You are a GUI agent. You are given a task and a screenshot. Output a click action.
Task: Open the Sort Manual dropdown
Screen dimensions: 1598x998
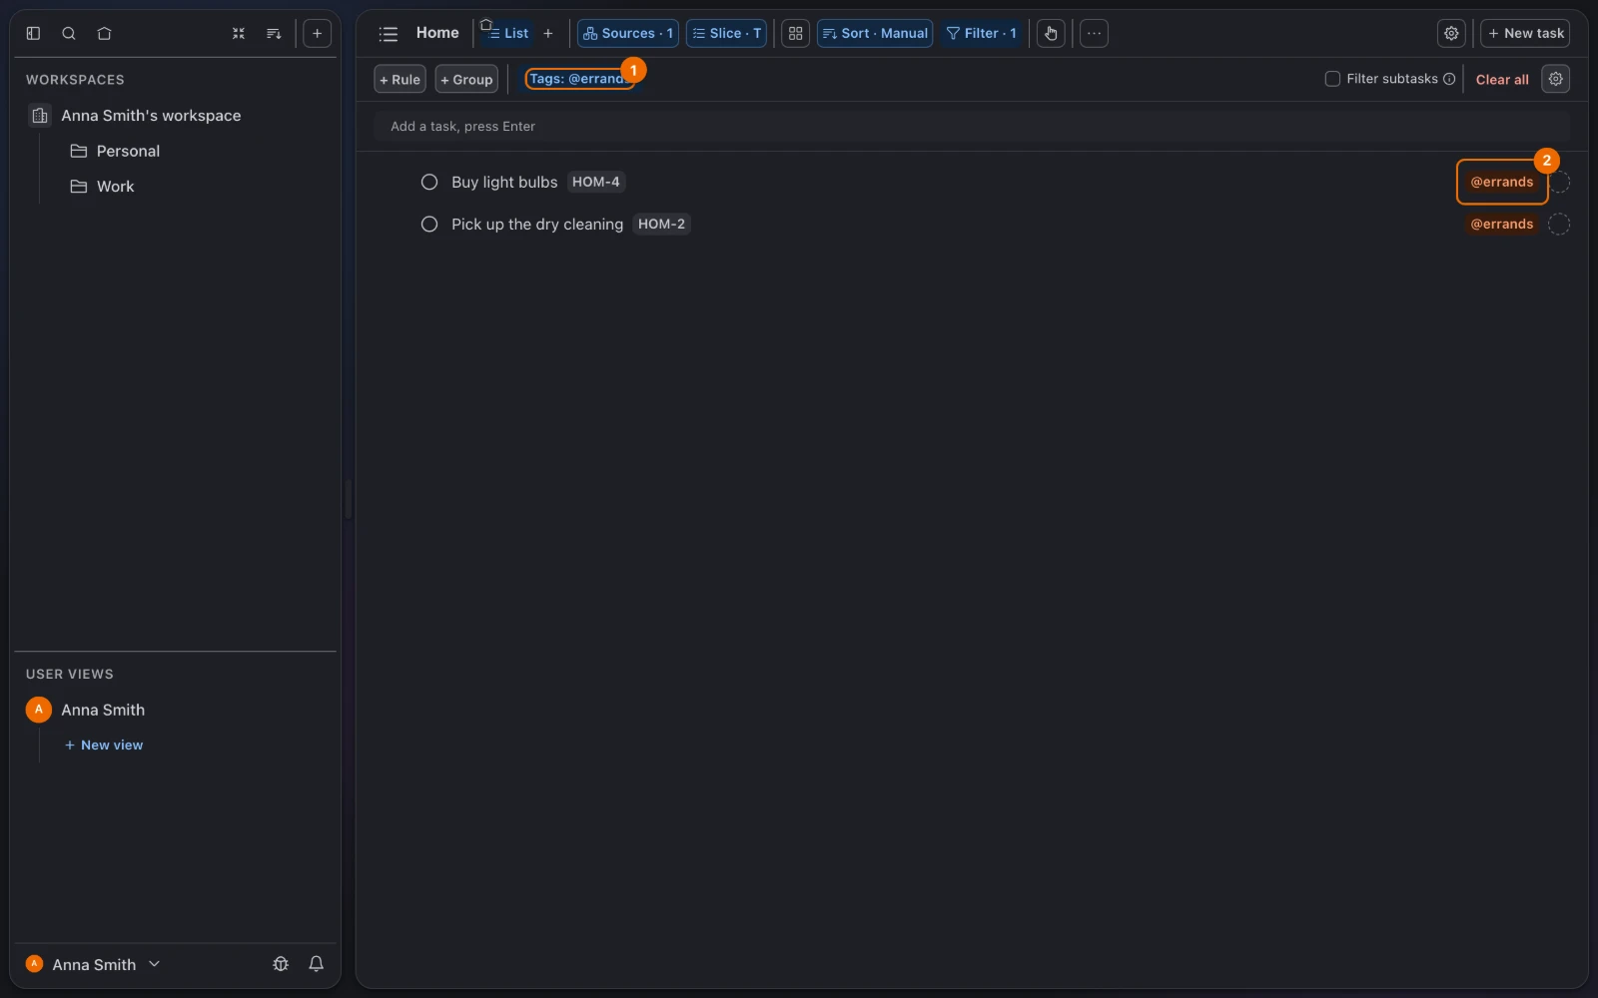[x=875, y=33]
